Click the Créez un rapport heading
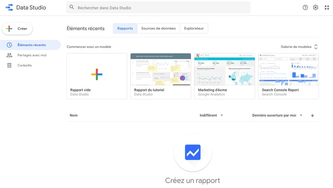Viewport: 333px width, 188px height. 193,181
